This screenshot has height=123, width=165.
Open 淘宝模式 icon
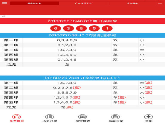(82, 117)
